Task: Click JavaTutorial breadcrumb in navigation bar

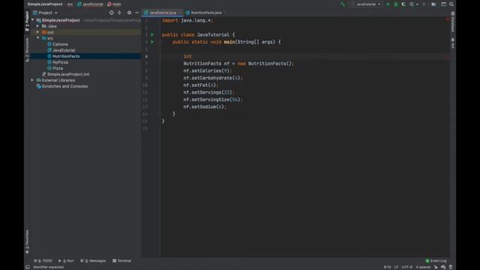Action: pos(90,4)
